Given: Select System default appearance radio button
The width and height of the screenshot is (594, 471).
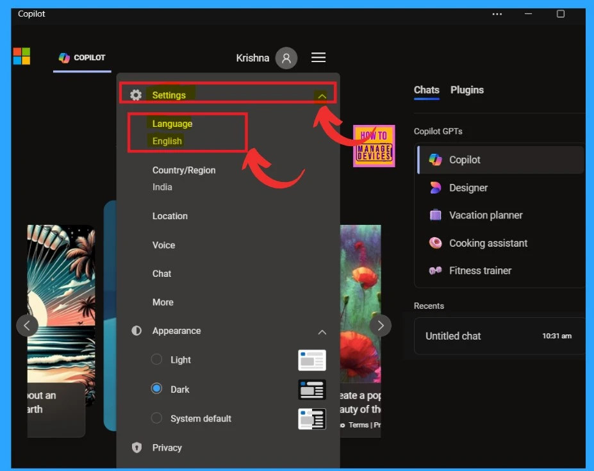Looking at the screenshot, I should point(156,418).
